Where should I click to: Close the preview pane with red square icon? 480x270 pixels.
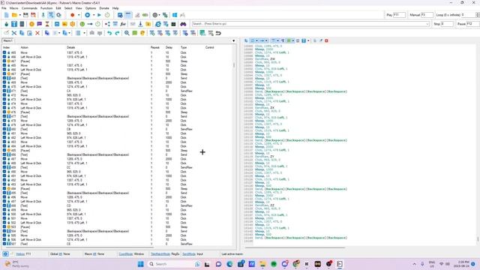tap(326, 40)
